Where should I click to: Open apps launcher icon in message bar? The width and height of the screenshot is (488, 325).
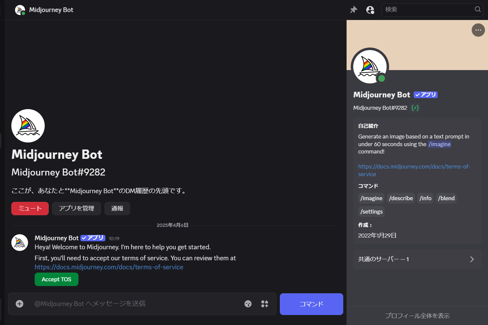coord(265,304)
